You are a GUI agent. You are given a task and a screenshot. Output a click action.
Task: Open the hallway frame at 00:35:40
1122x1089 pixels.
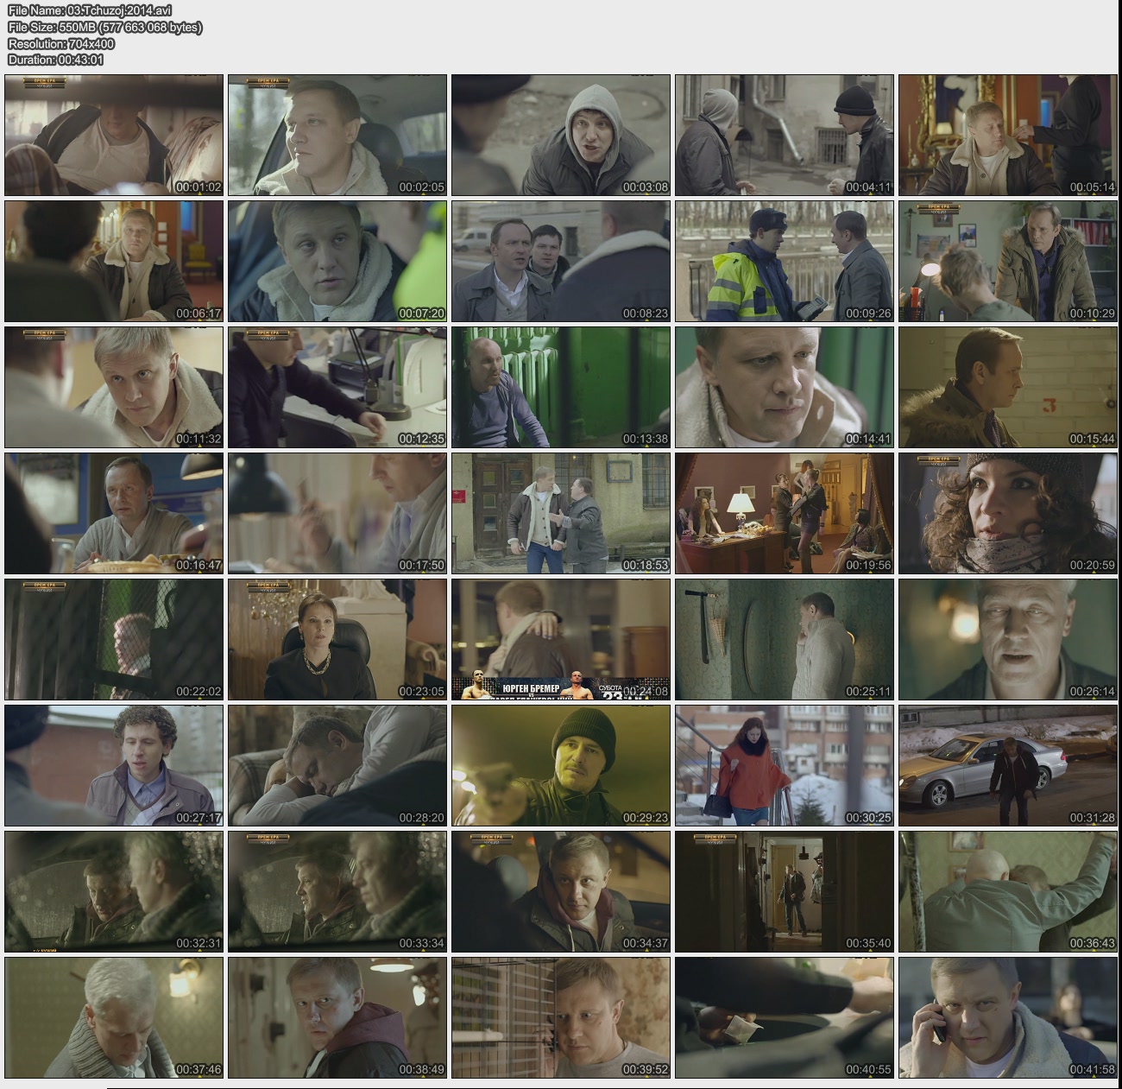tap(784, 891)
